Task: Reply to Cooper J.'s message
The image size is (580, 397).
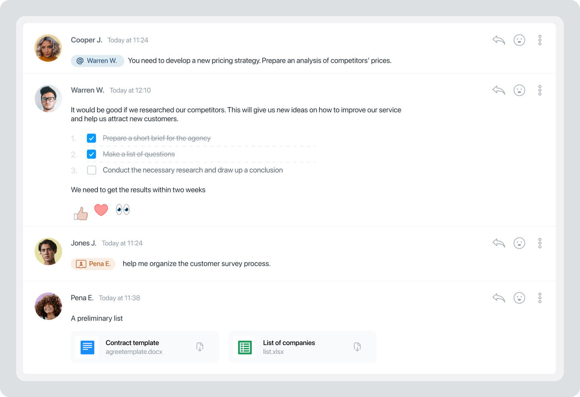Action: click(x=499, y=40)
